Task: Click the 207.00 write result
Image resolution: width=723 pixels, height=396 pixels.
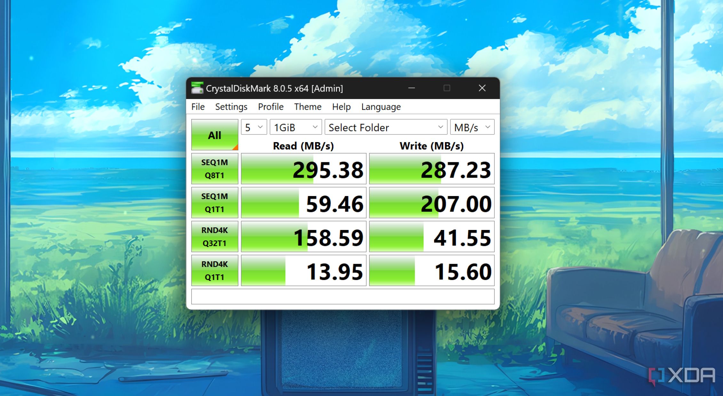Action: (x=432, y=202)
